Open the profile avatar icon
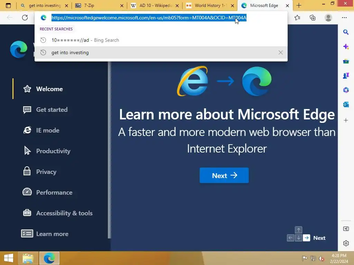354x265 pixels. point(328,18)
